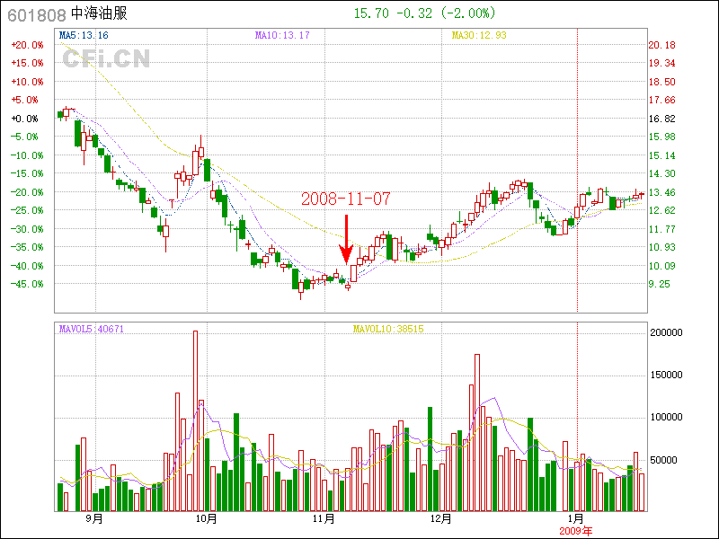
Task: Select the MA10:13.17 indicator label
Action: (282, 36)
